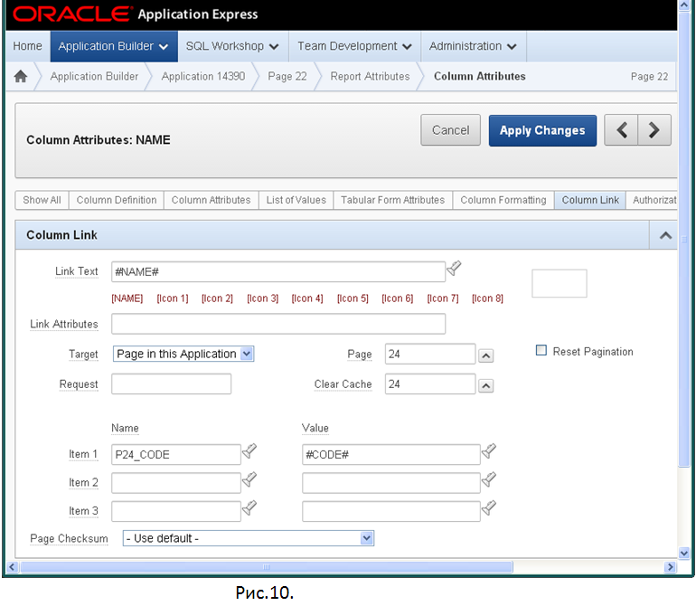The image size is (696, 606).
Task: Choose [Icon 3] link text shortcut
Action: tap(262, 298)
